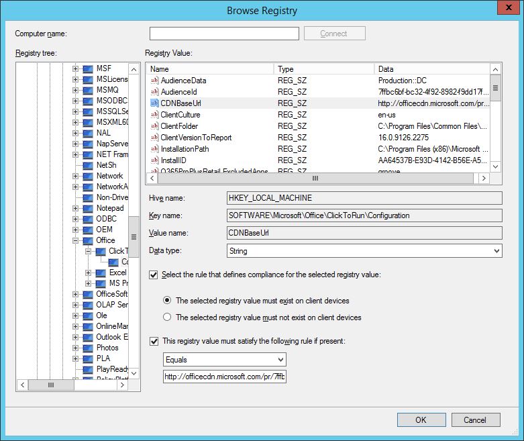Viewport: 524px width, 441px height.
Task: Click the Value name text field
Action: [x=364, y=233]
